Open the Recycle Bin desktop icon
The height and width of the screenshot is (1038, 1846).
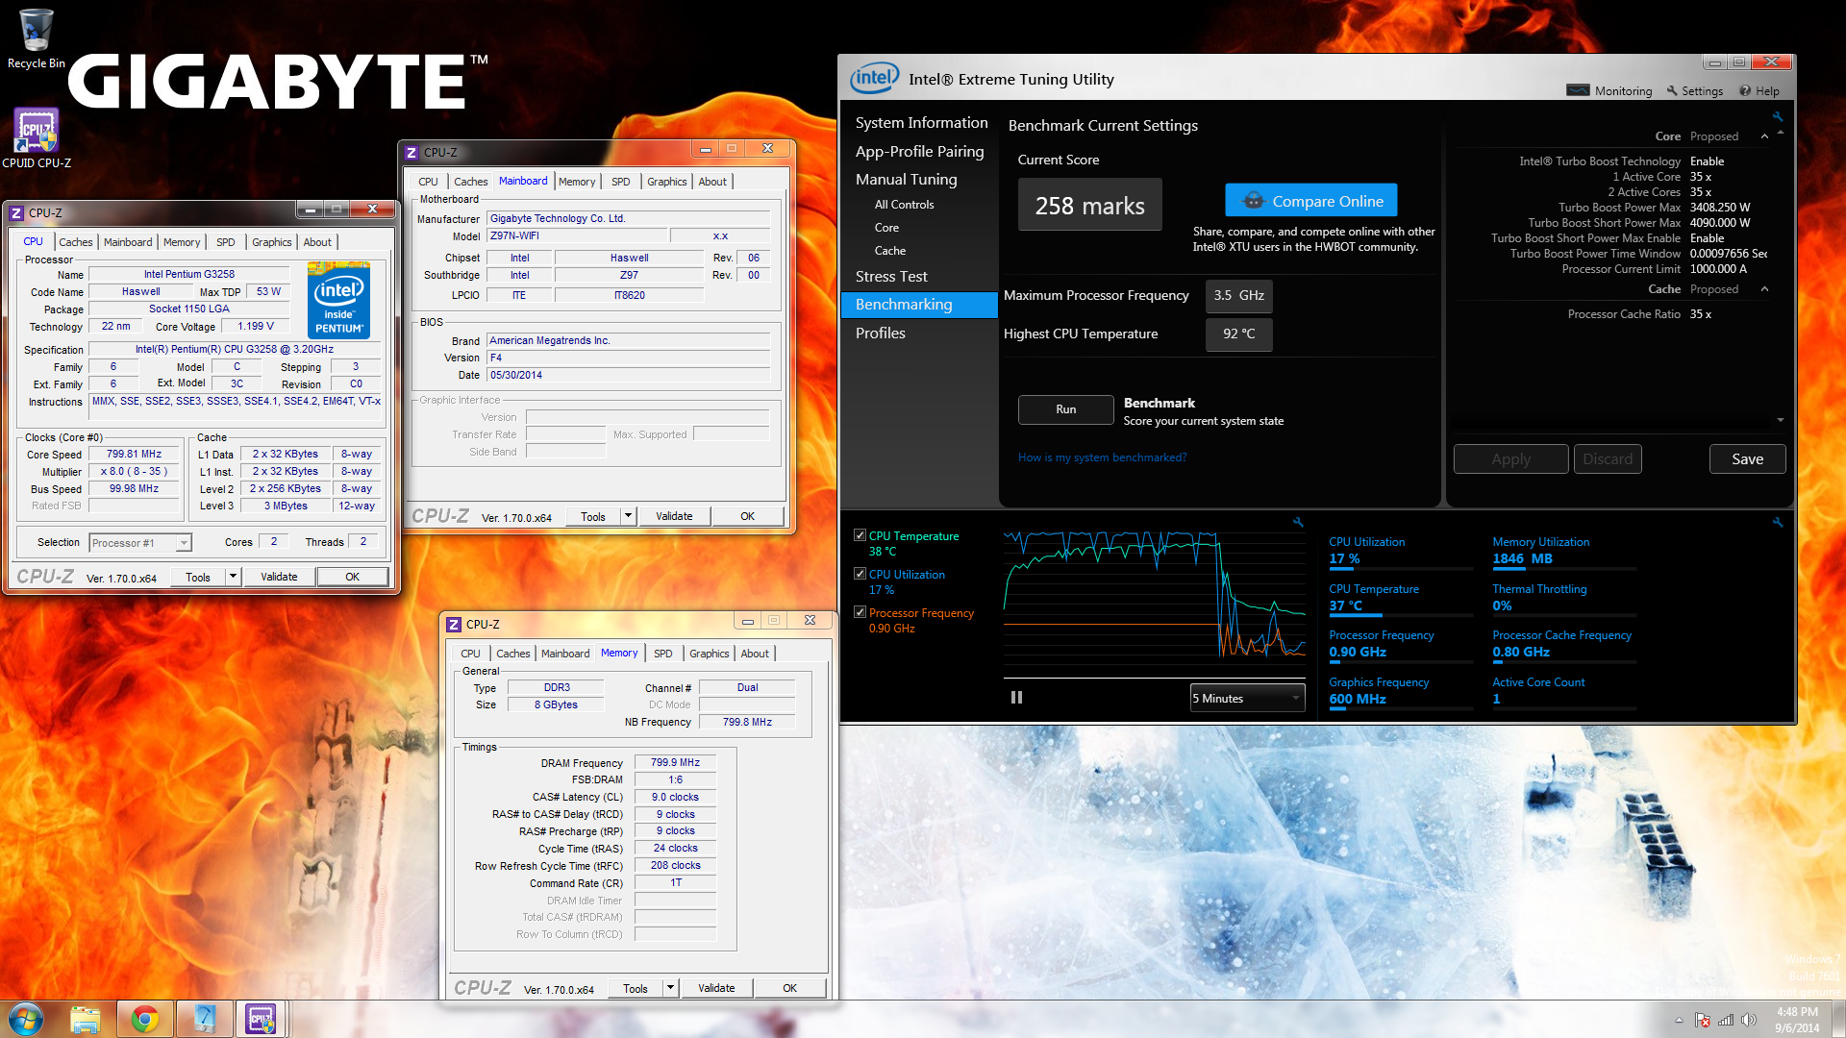pyautogui.click(x=36, y=38)
